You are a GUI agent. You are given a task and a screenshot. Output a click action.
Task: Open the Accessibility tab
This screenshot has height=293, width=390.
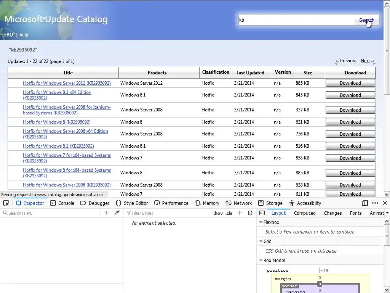click(305, 203)
